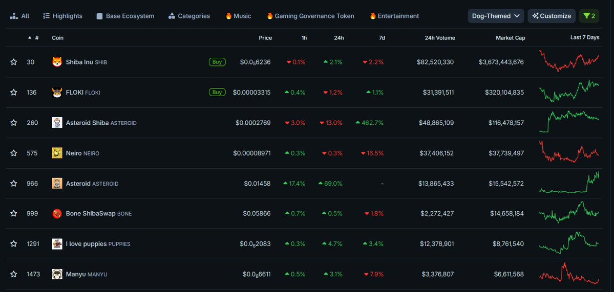Image resolution: width=614 pixels, height=292 pixels.
Task: Click Bone ShibaSwap price $0.05866
Action: pyautogui.click(x=257, y=214)
